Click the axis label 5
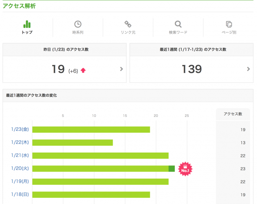The height and width of the screenshot is (204, 257). (x=63, y=116)
